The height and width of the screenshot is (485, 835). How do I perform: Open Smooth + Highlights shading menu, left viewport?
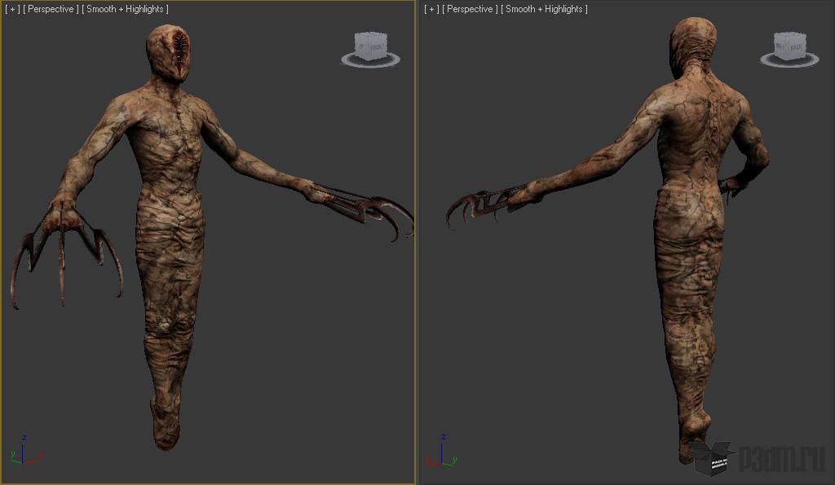125,9
